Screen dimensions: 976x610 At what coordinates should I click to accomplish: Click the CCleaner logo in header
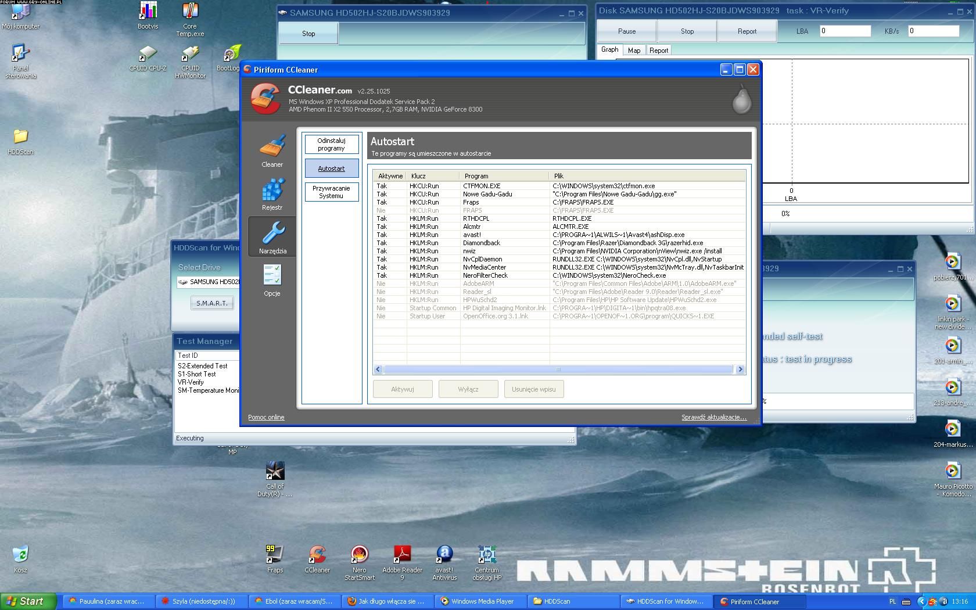pyautogui.click(x=266, y=99)
